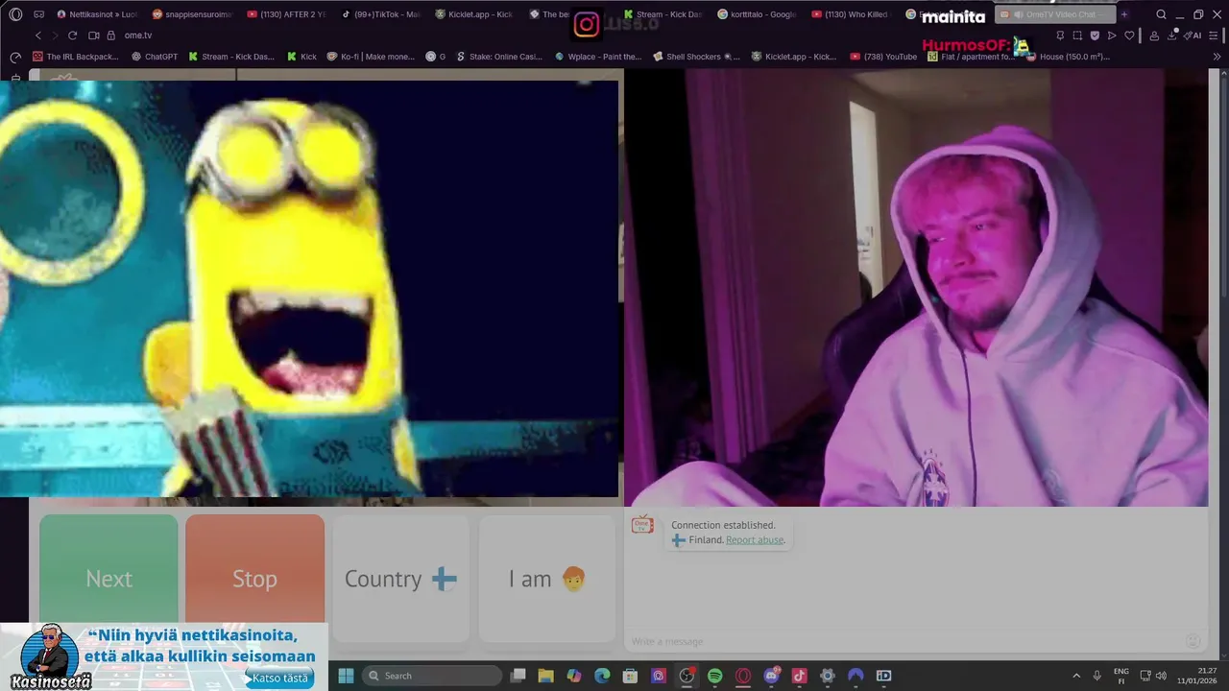Open the Windows Start menu
The width and height of the screenshot is (1229, 691).
[346, 676]
